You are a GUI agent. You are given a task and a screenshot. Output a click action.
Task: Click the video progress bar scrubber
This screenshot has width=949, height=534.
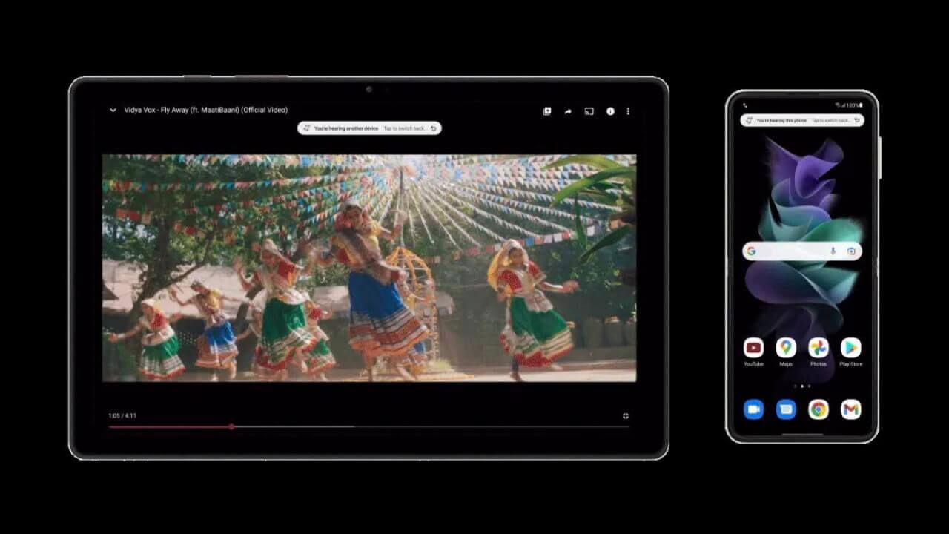[x=232, y=426]
